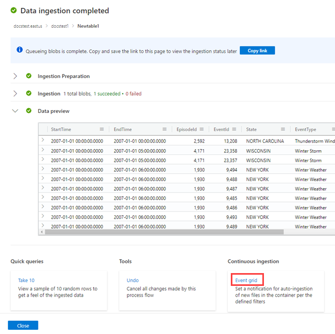Collapse the Data preview section
335x334 pixels.
tap(15, 111)
